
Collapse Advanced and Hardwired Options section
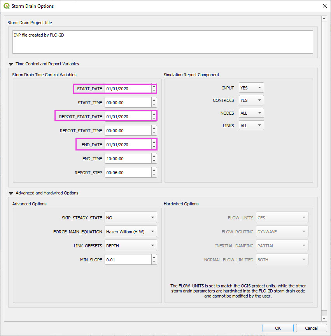(11, 193)
